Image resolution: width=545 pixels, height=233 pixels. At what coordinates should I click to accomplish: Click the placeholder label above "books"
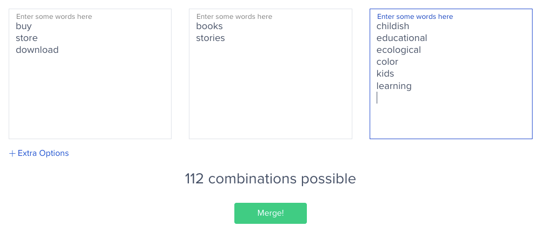pyautogui.click(x=234, y=17)
